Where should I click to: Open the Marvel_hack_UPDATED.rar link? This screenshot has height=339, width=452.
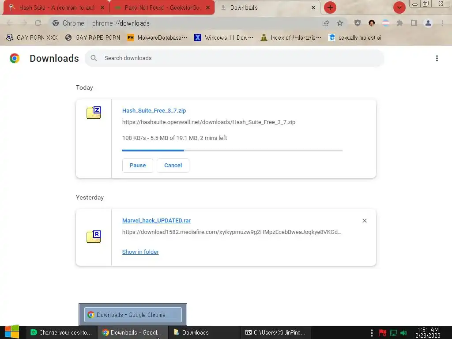156,221
